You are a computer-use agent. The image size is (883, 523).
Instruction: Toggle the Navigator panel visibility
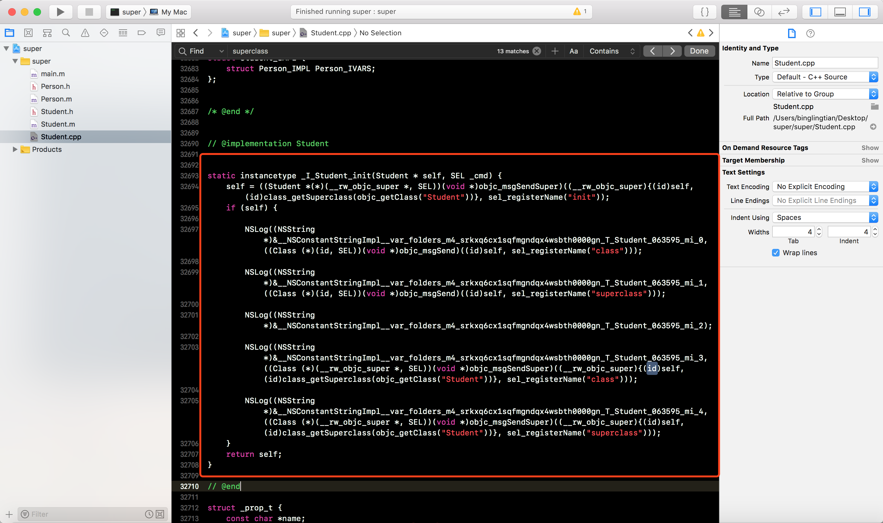tap(815, 12)
